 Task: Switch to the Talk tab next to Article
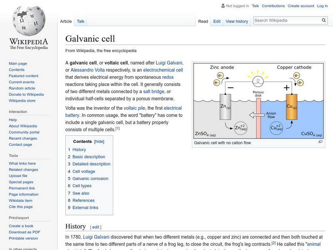point(80,21)
